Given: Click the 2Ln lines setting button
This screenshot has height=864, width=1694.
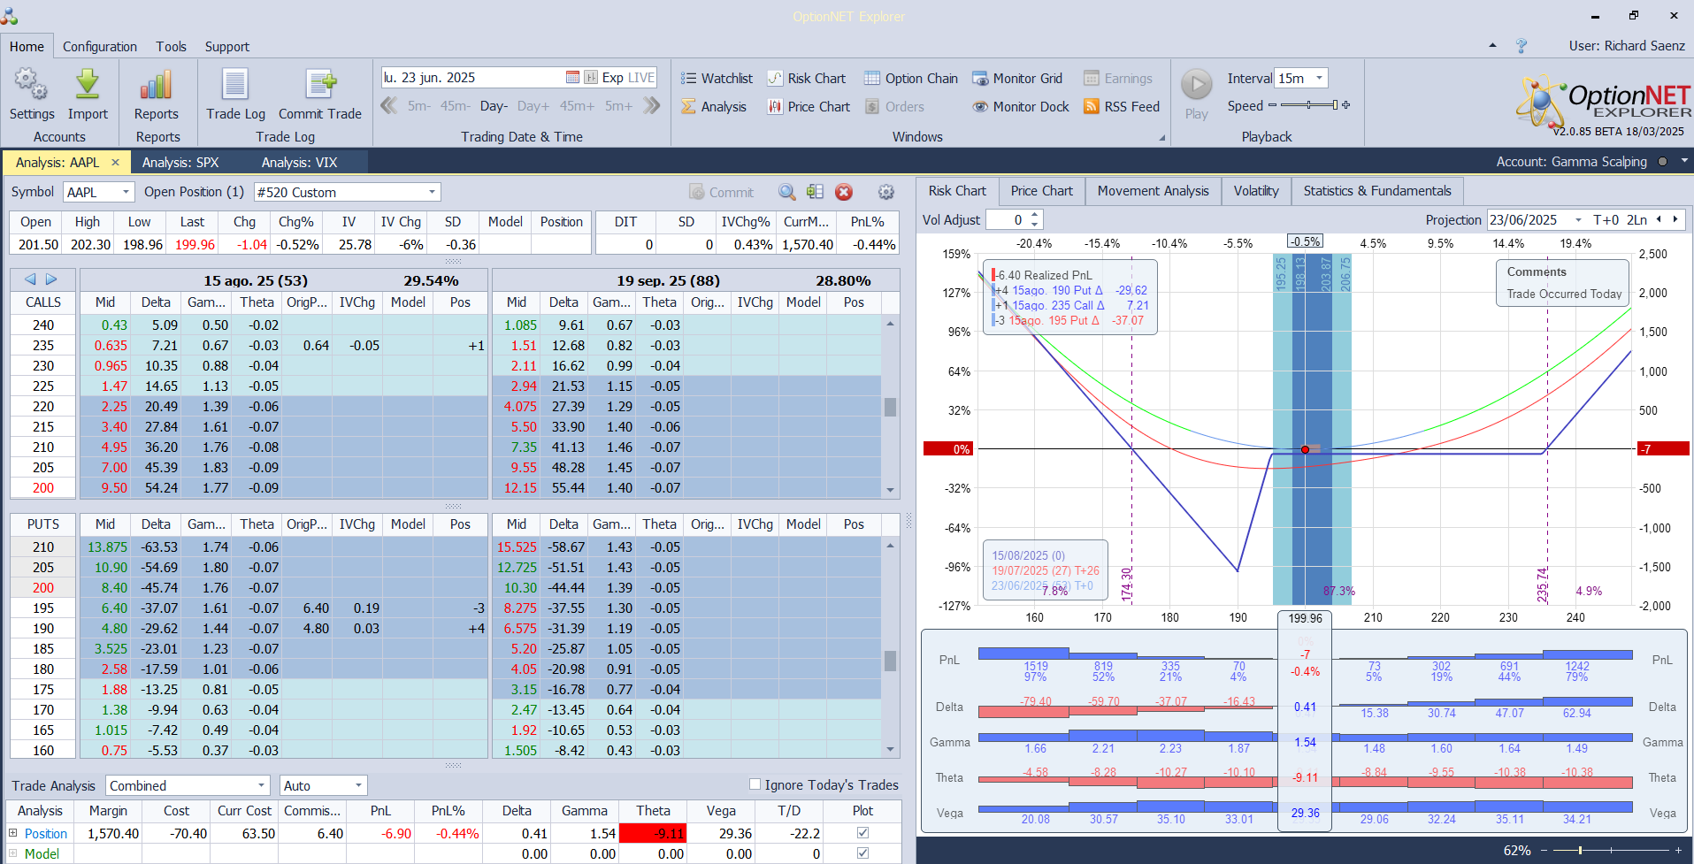Looking at the screenshot, I should [1637, 219].
